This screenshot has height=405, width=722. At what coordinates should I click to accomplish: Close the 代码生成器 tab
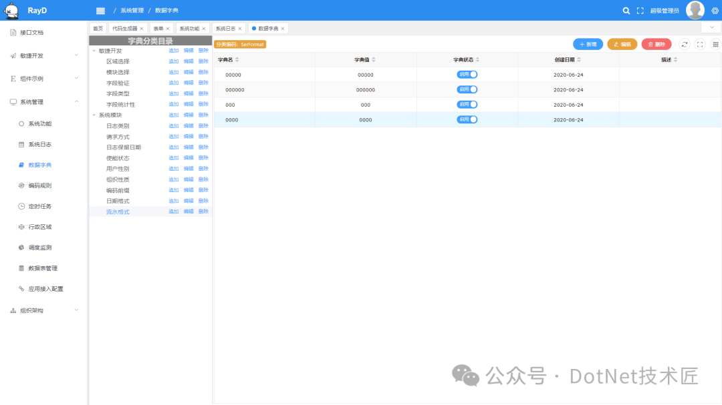tap(142, 29)
